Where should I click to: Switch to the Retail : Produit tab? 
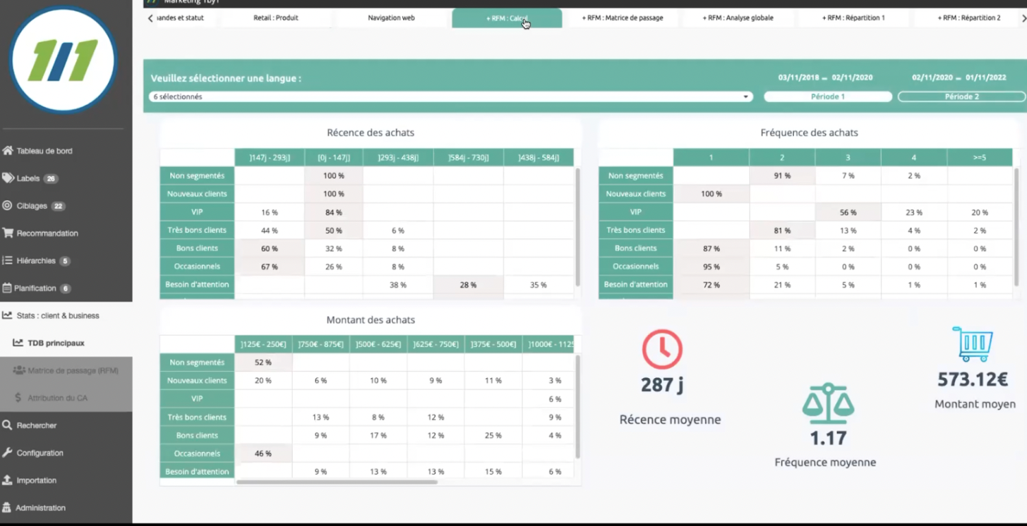pos(276,18)
